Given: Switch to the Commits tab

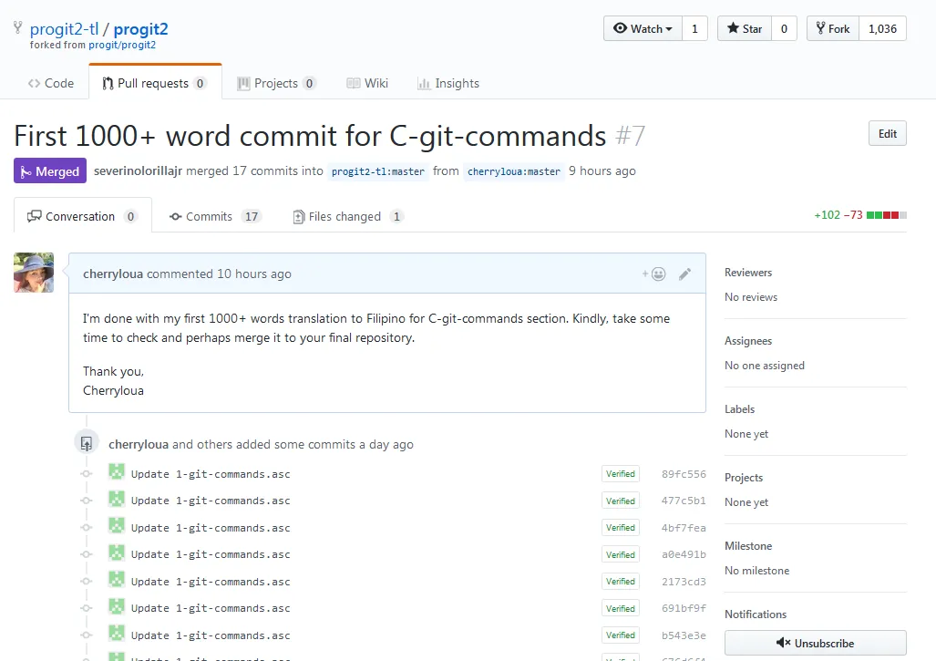Looking at the screenshot, I should (x=215, y=216).
